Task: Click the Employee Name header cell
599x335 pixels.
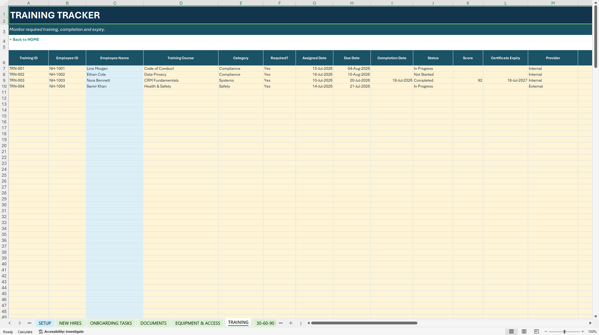Action: click(115, 58)
